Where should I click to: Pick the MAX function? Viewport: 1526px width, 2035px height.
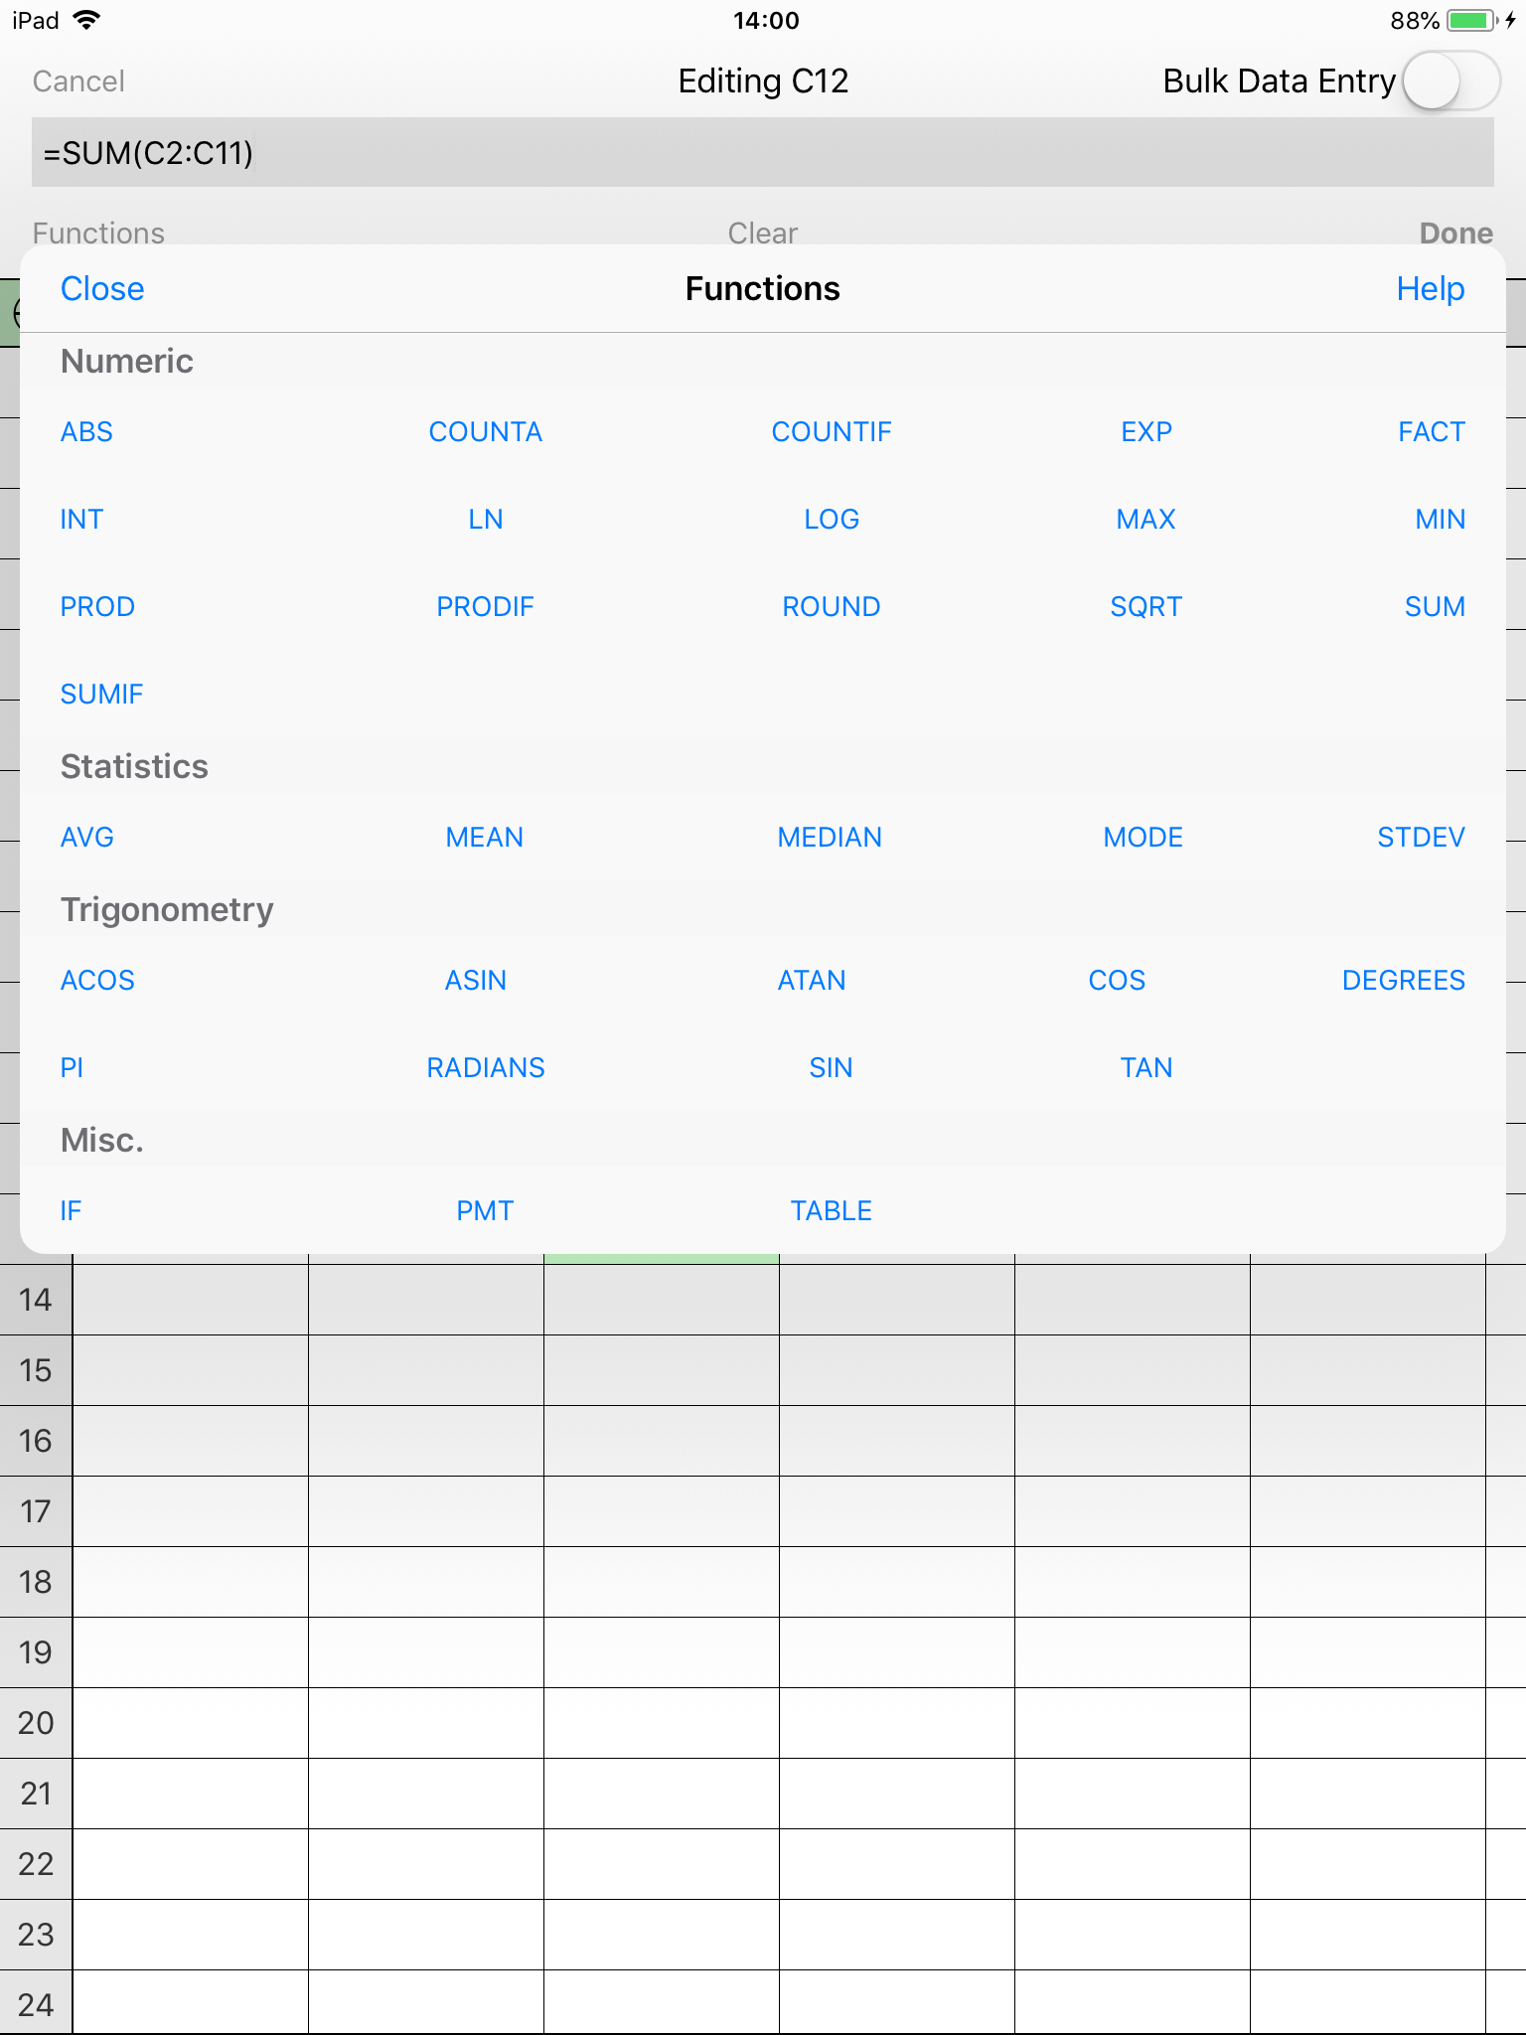pyautogui.click(x=1146, y=520)
